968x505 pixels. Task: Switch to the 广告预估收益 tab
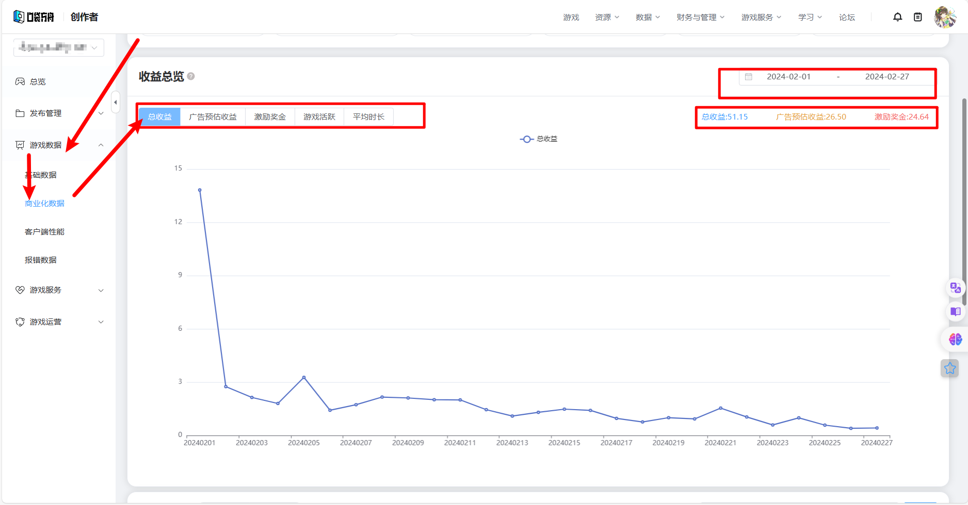[x=213, y=117]
